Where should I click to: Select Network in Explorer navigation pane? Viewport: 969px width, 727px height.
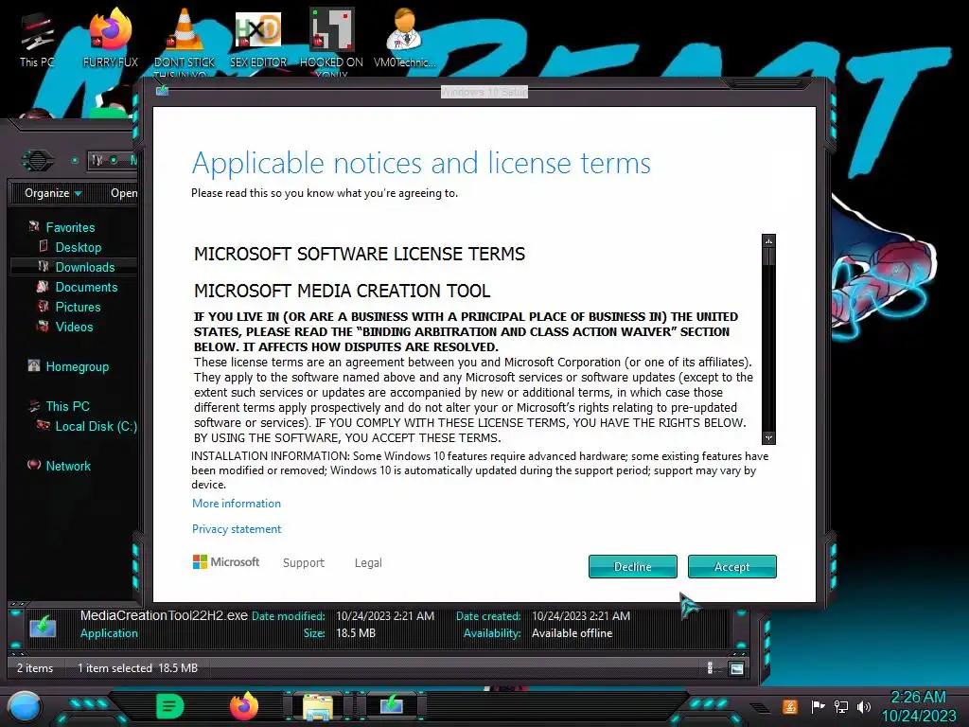click(68, 466)
